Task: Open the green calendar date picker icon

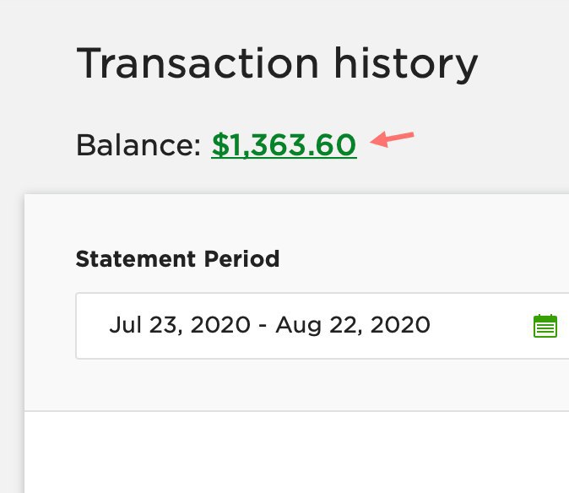Action: [x=545, y=326]
